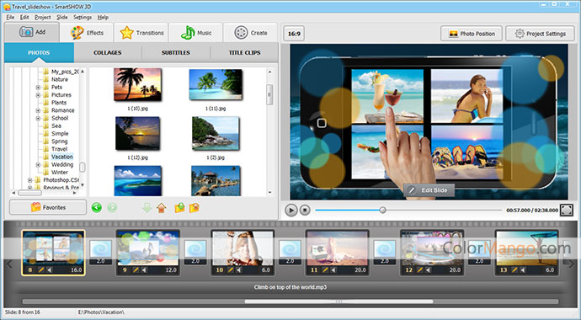Open the Effects tab
Image resolution: width=581 pixels, height=320 pixels.
[87, 33]
